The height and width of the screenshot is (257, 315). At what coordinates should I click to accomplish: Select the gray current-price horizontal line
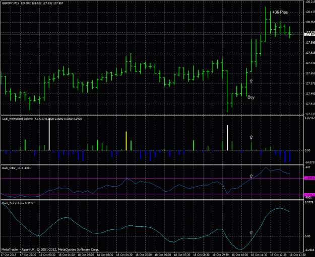coord(152,35)
